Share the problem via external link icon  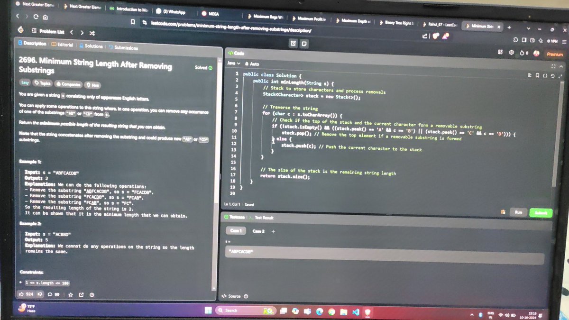81,295
